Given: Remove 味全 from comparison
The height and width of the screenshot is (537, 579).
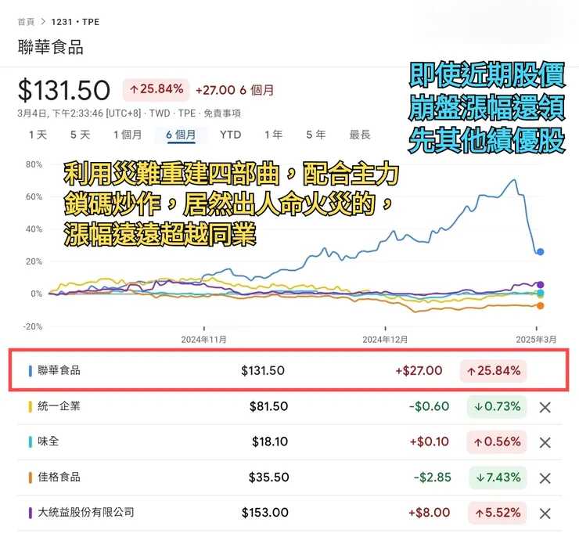Looking at the screenshot, I should pos(545,442).
